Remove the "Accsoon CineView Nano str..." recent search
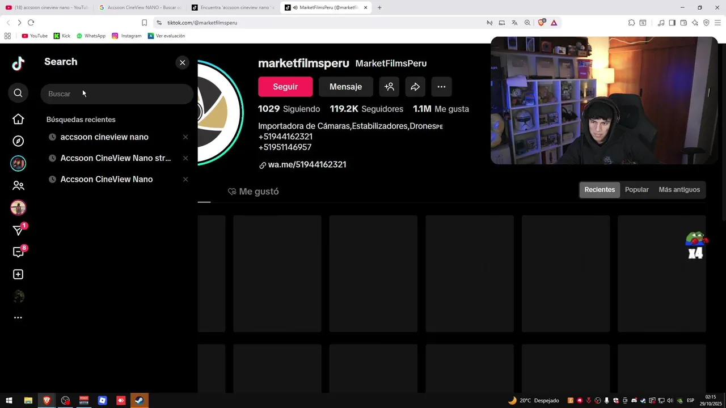726x408 pixels. (185, 158)
